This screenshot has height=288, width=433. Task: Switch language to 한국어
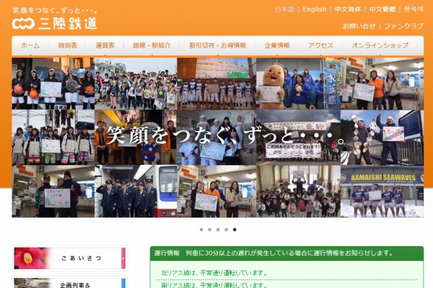pyautogui.click(x=414, y=9)
